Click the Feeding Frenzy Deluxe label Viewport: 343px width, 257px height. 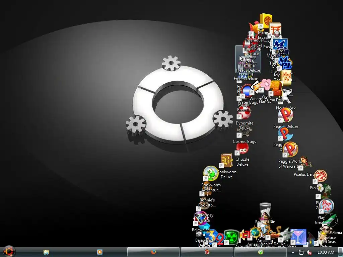[246, 76]
